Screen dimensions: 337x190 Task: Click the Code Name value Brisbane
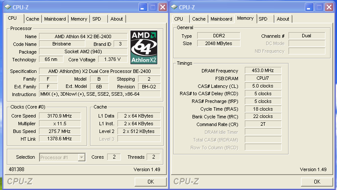click(x=62, y=44)
